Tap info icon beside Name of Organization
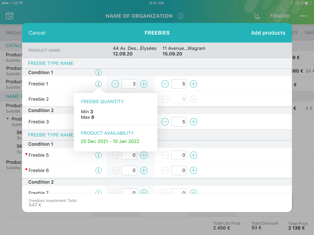Viewport: 314px width, 235px height. coord(181,16)
